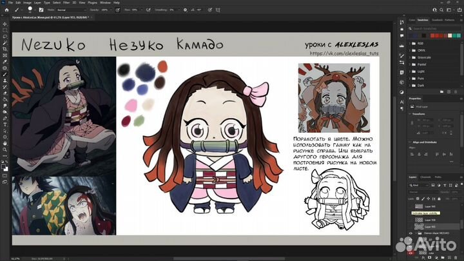Select the Horizontal Type tool
Viewport: 464px width, 261px height.
coord(5,124)
